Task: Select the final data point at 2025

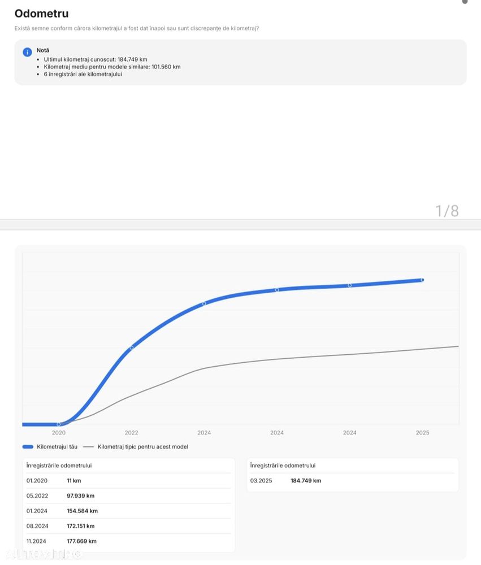Action: point(422,280)
